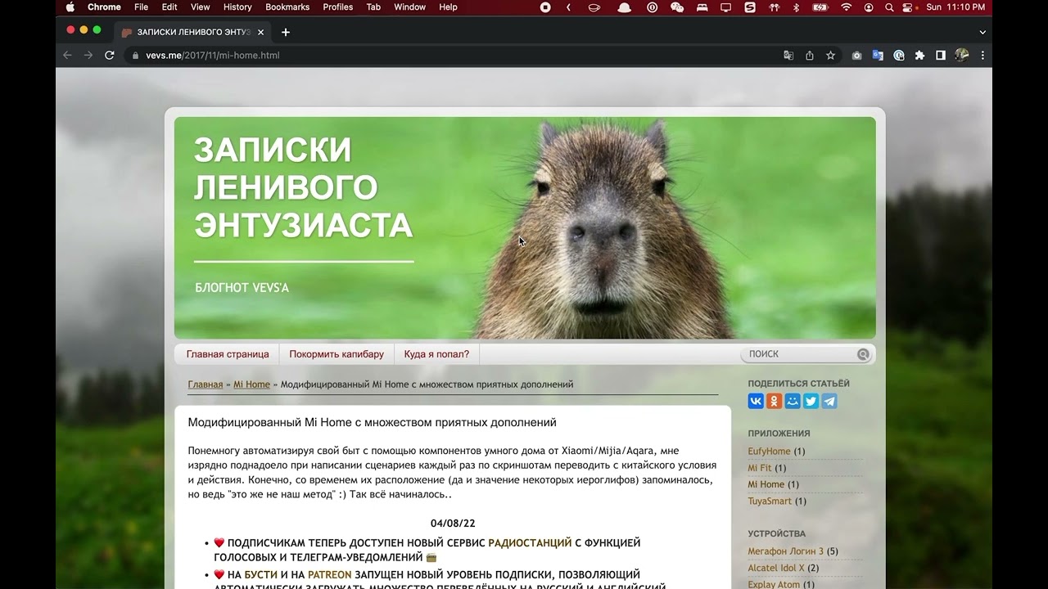Viewport: 1048px width, 589px height.
Task: Open the Tab menu
Action: pyautogui.click(x=373, y=7)
